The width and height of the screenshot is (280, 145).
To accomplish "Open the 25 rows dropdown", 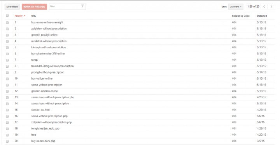I will [236, 7].
